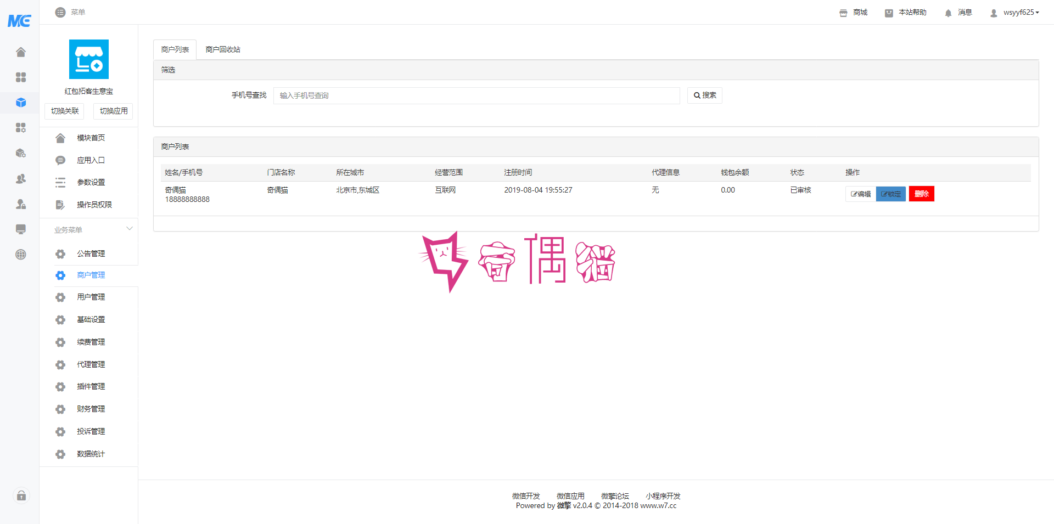Click the 已审核 status cell

[800, 190]
